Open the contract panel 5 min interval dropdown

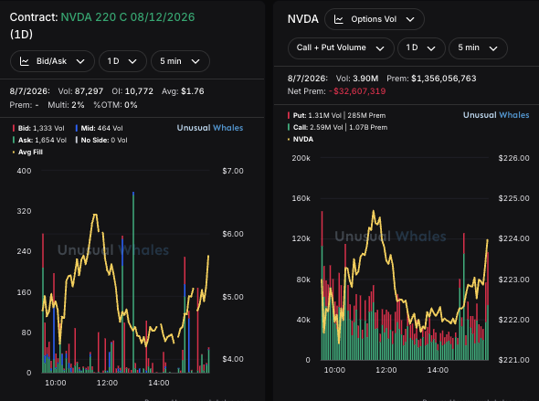[180, 61]
